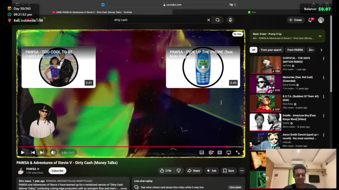The image size is (339, 190).
Task: Dislike the video
Action: (179, 171)
